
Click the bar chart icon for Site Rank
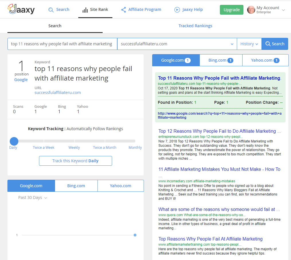pyautogui.click(x=85, y=10)
